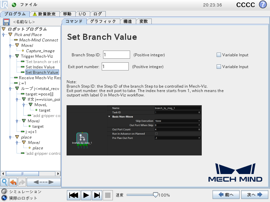
Task: Collapse the ロボットプログラム root node
Action: [x=4, y=29]
